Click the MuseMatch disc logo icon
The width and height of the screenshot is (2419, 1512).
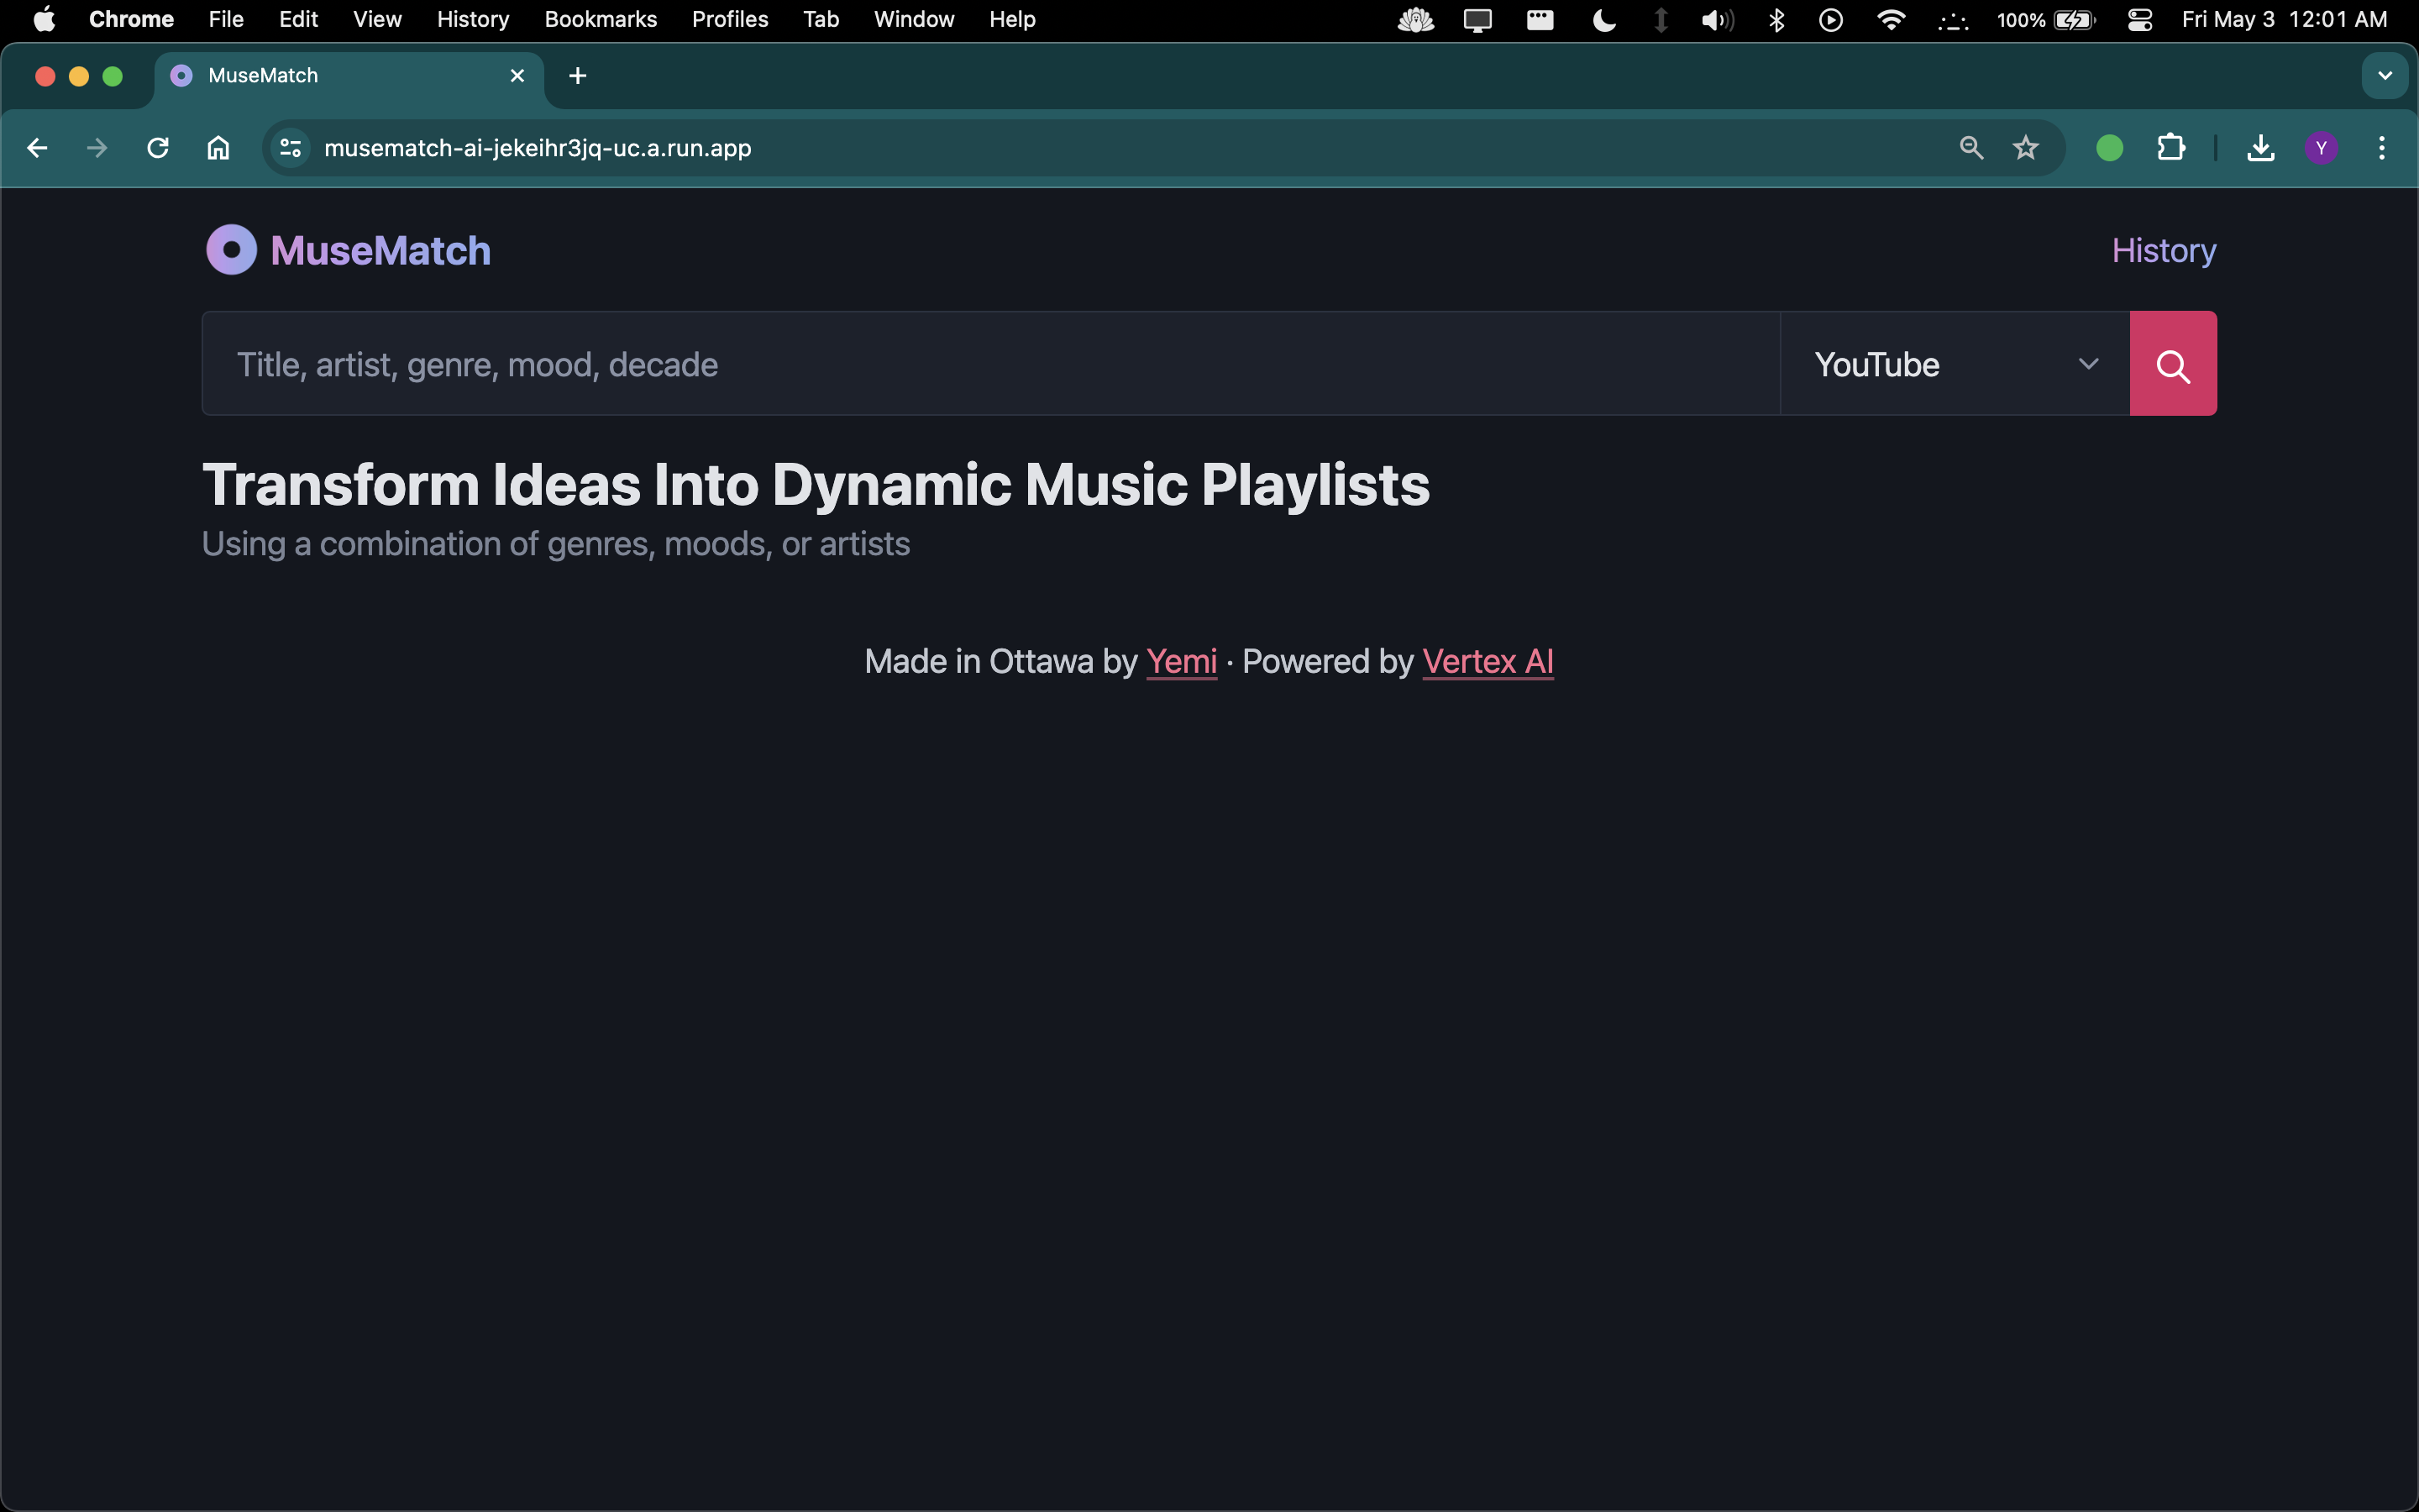231,250
